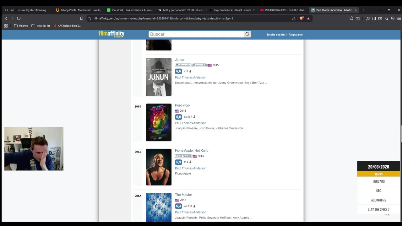Switch to the LIQUIDACIONES en ORO YouTube tab
Image resolution: width=402 pixels, height=226 pixels.
[283, 10]
